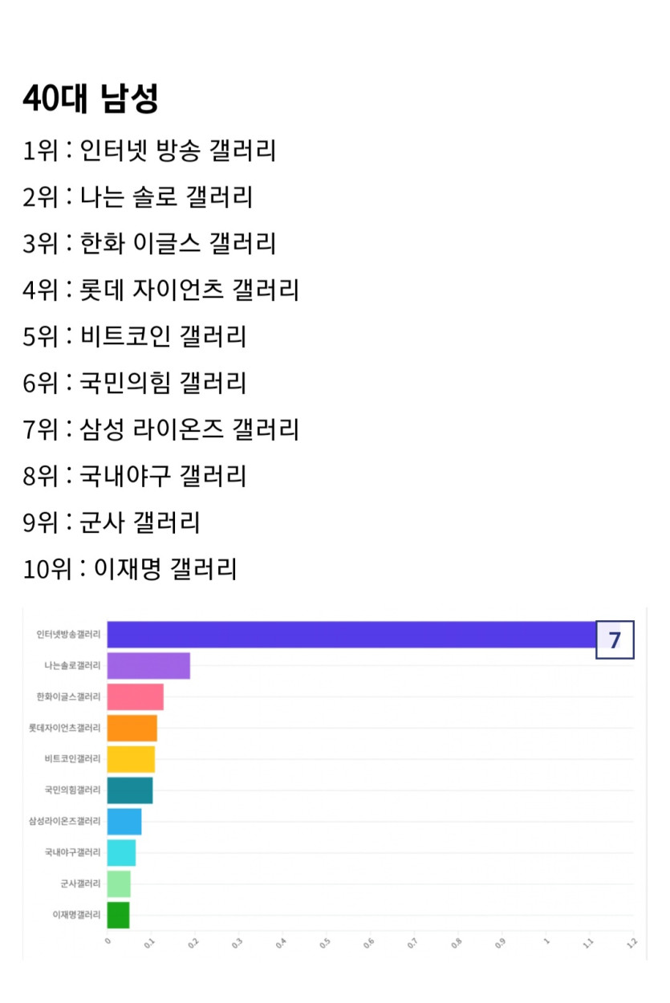Click the 군사갤러리 chart axis label
Image resolution: width=670 pixels, height=1003 pixels.
[80, 883]
